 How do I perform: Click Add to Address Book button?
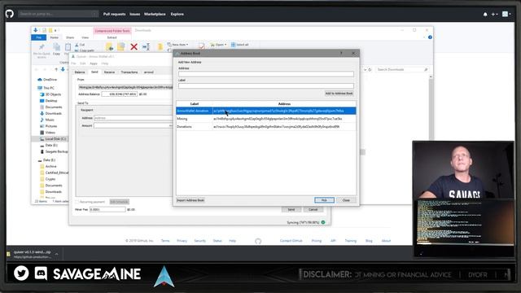pyautogui.click(x=339, y=94)
